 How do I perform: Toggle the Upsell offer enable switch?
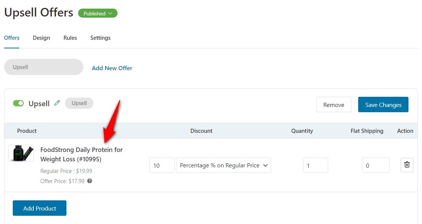point(18,103)
